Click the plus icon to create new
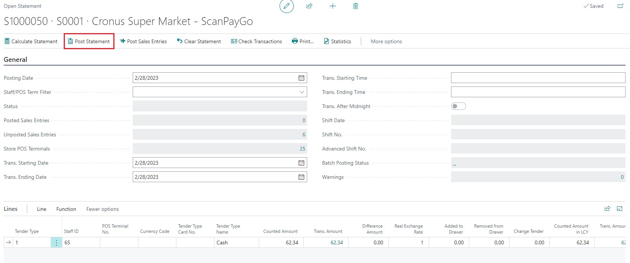The height and width of the screenshot is (263, 630). (x=333, y=6)
